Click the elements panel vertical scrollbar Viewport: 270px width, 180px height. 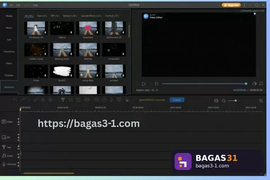point(129,31)
